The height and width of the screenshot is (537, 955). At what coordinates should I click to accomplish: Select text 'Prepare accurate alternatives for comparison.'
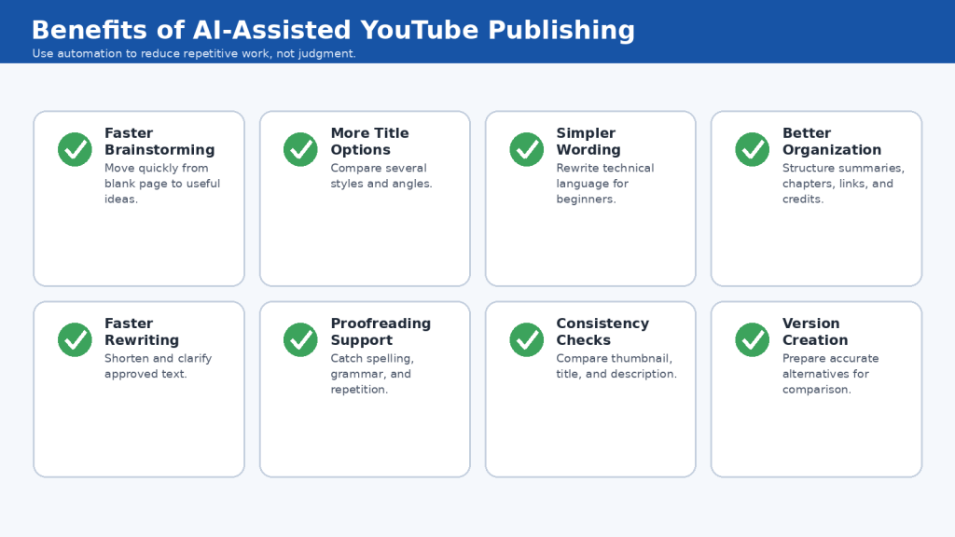coord(831,374)
